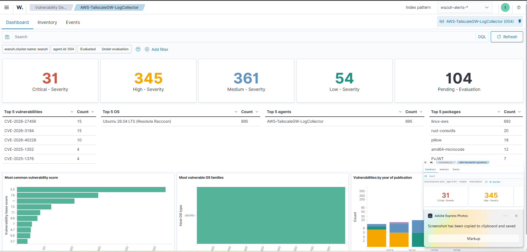The width and height of the screenshot is (527, 252).
Task: Switch to the Events tab
Action: click(73, 22)
